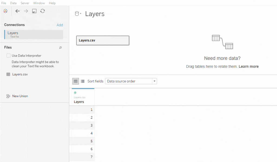The width and height of the screenshot is (277, 162).
Task: Click the Redo forward arrow
Action: [26, 11]
